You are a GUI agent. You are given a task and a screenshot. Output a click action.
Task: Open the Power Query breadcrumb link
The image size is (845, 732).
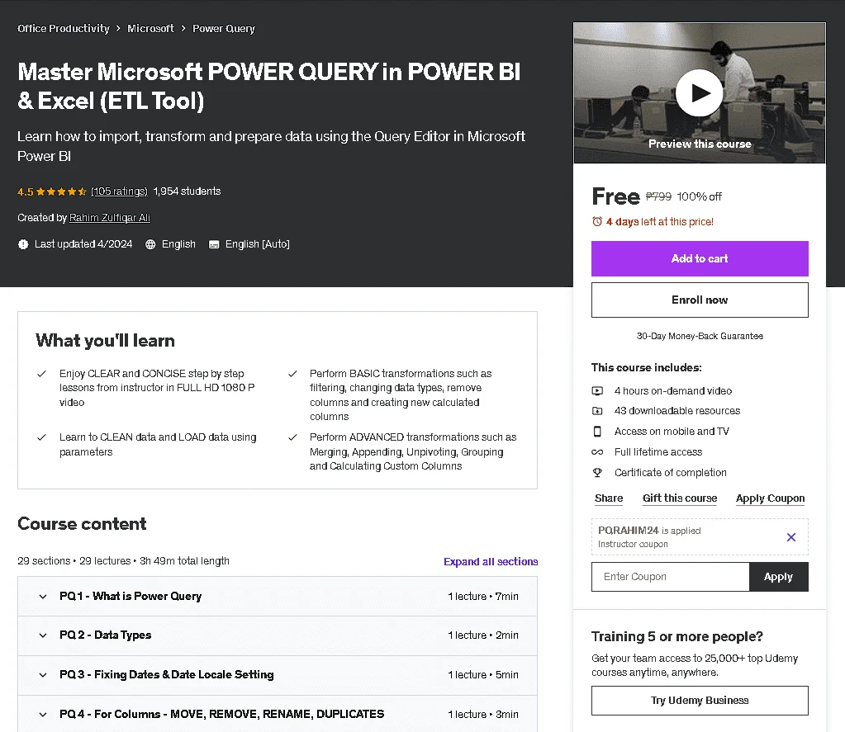click(x=224, y=29)
